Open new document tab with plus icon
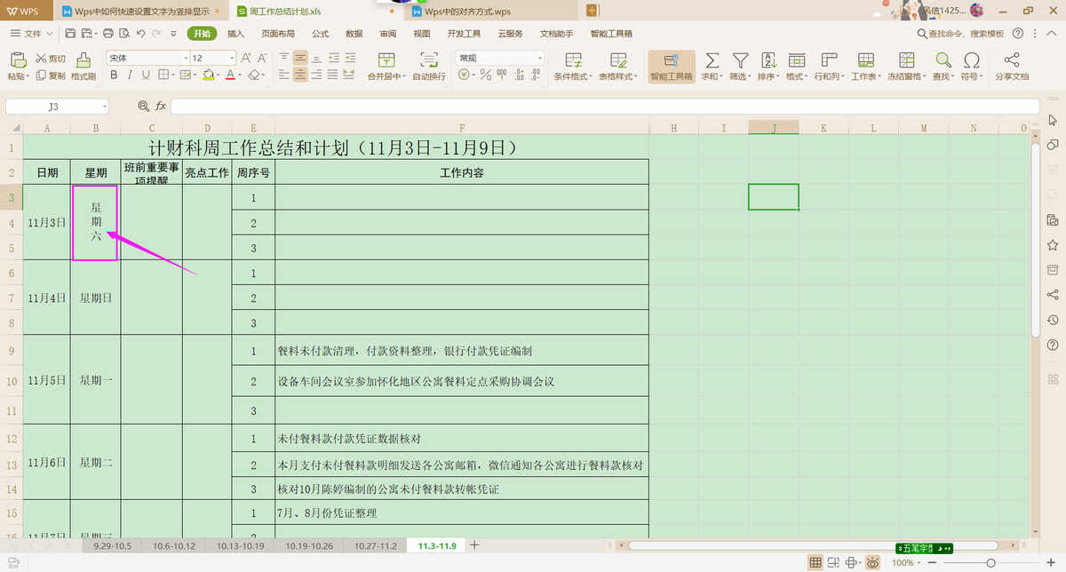 coord(593,11)
